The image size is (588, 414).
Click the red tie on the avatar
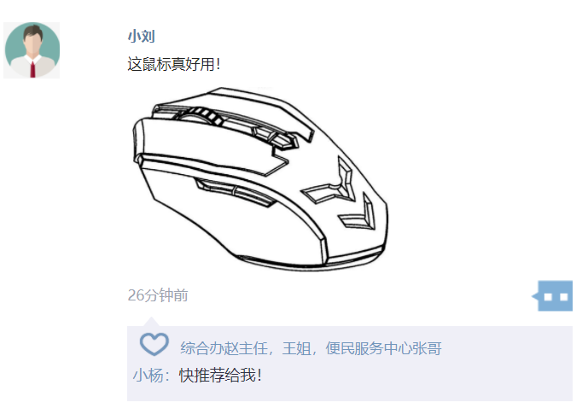(32, 69)
